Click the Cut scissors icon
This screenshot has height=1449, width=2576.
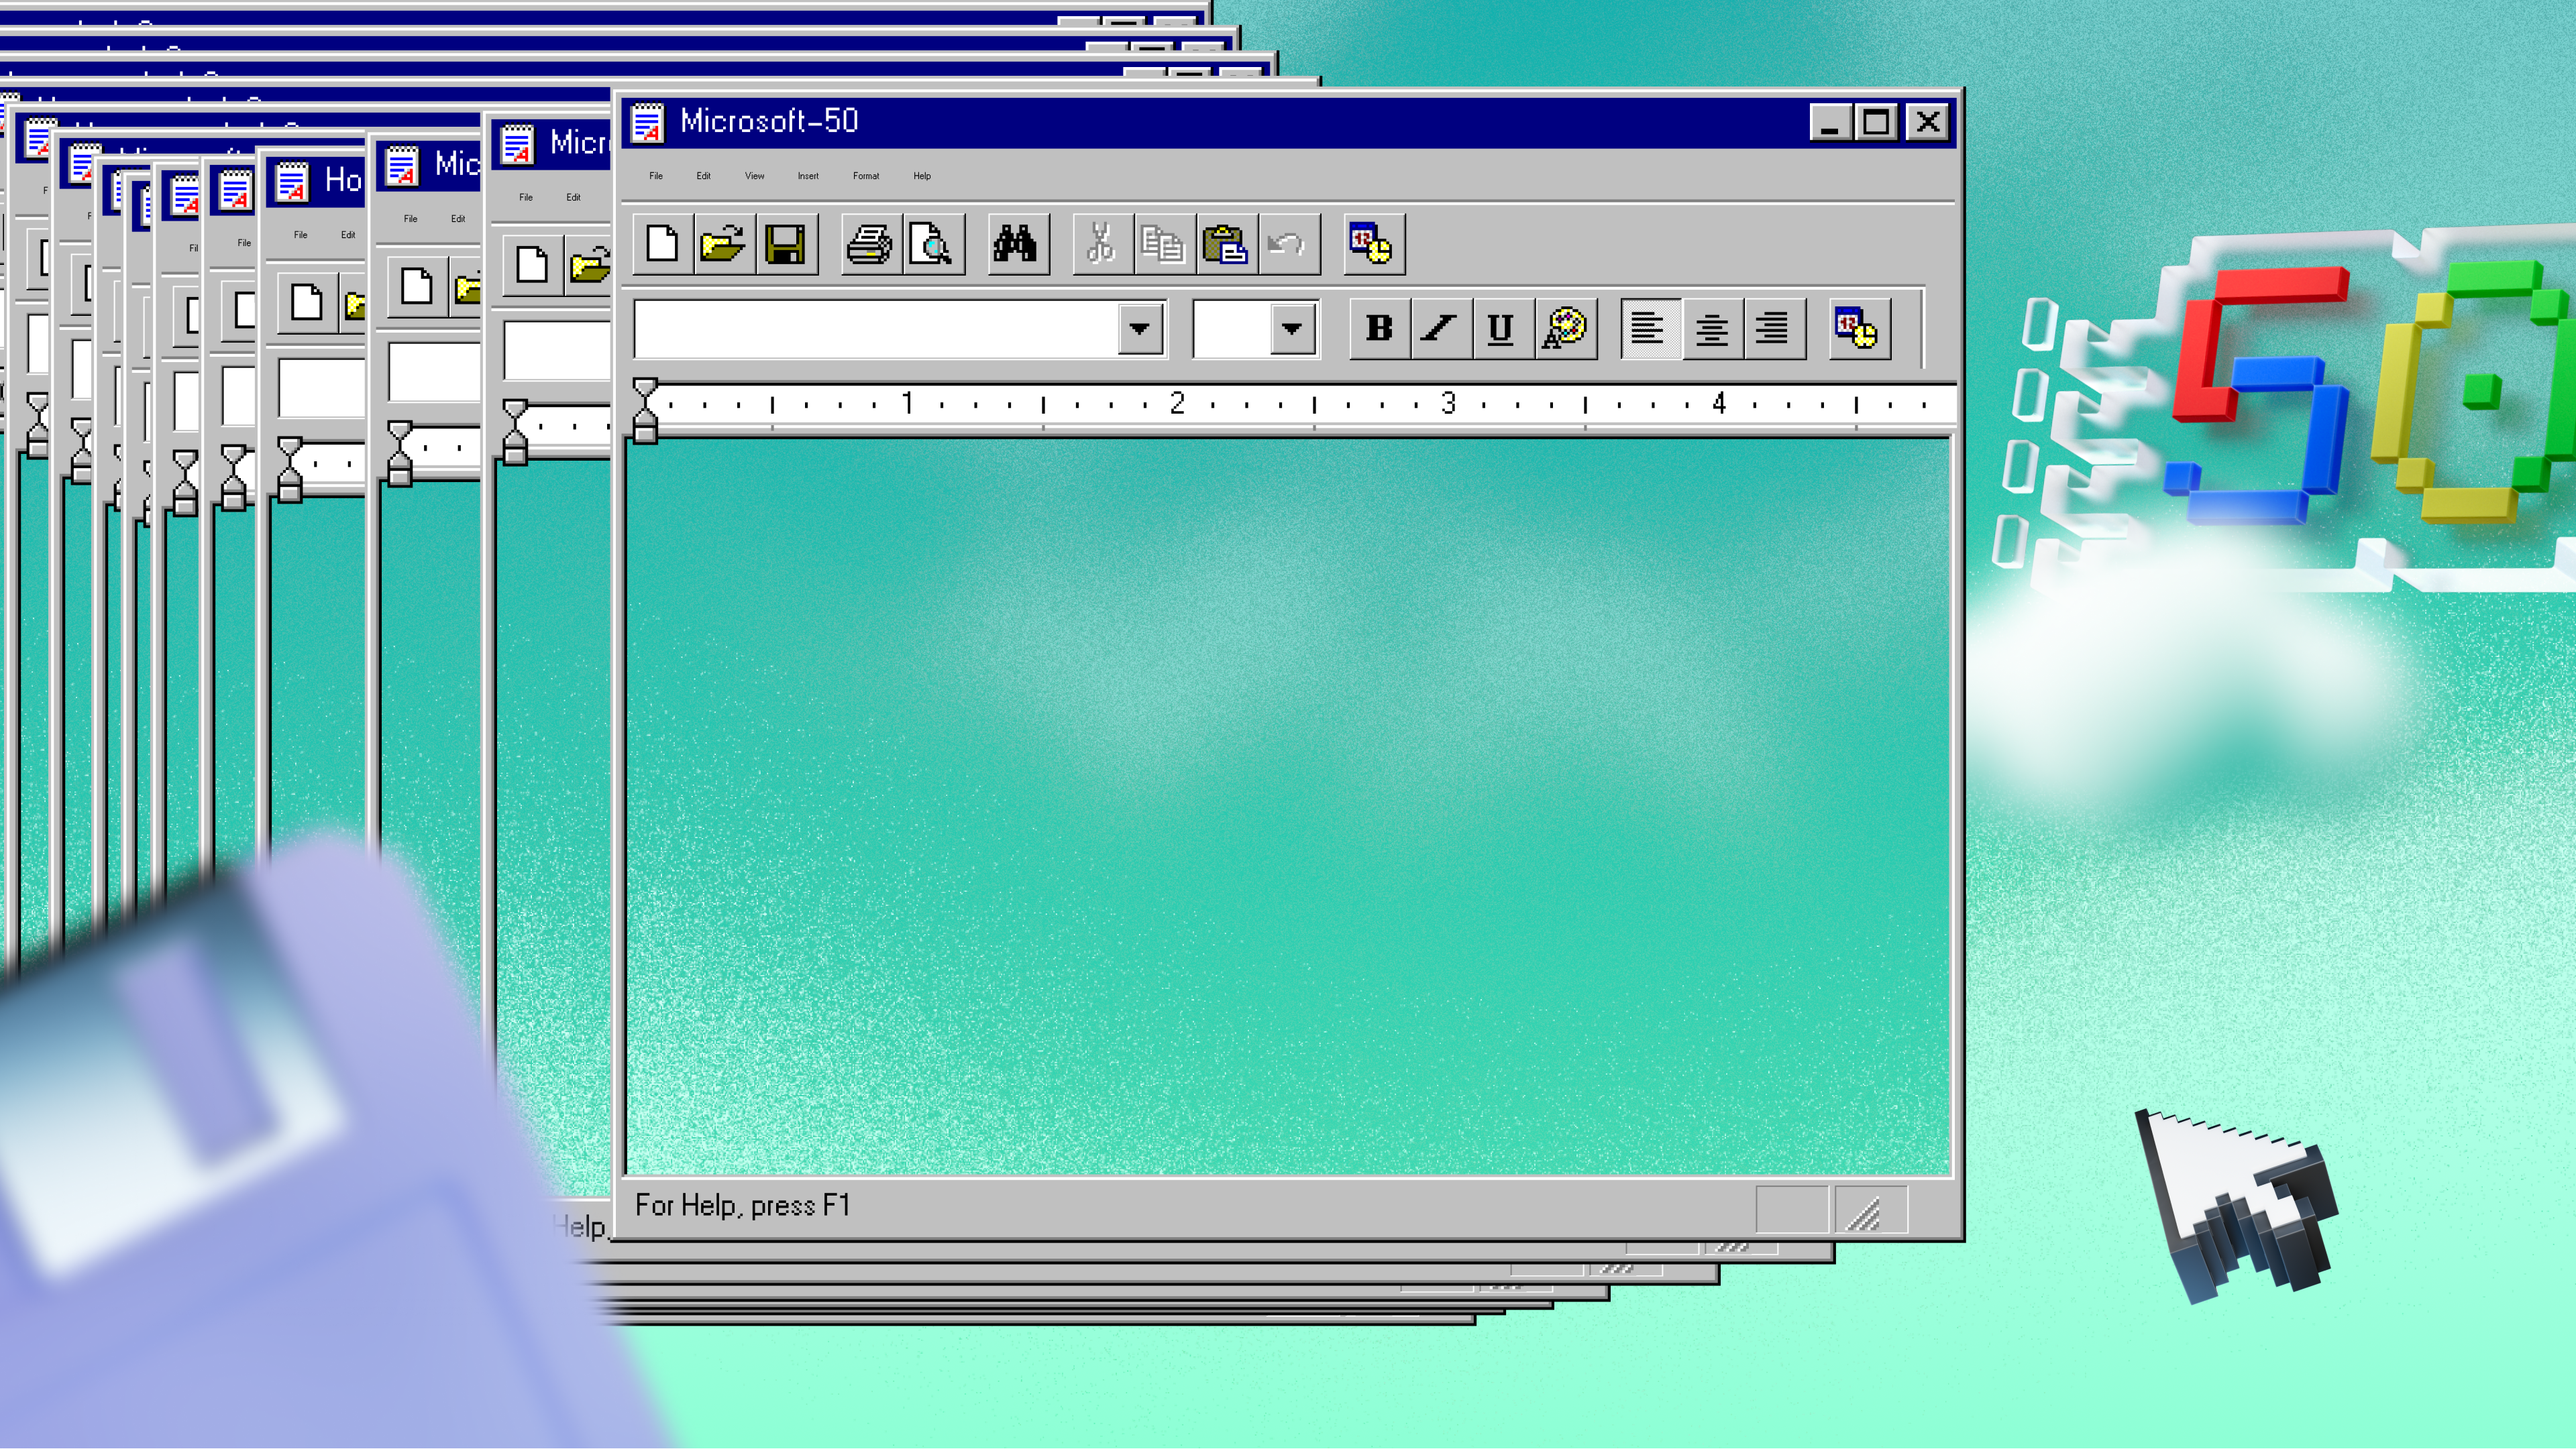point(1102,244)
